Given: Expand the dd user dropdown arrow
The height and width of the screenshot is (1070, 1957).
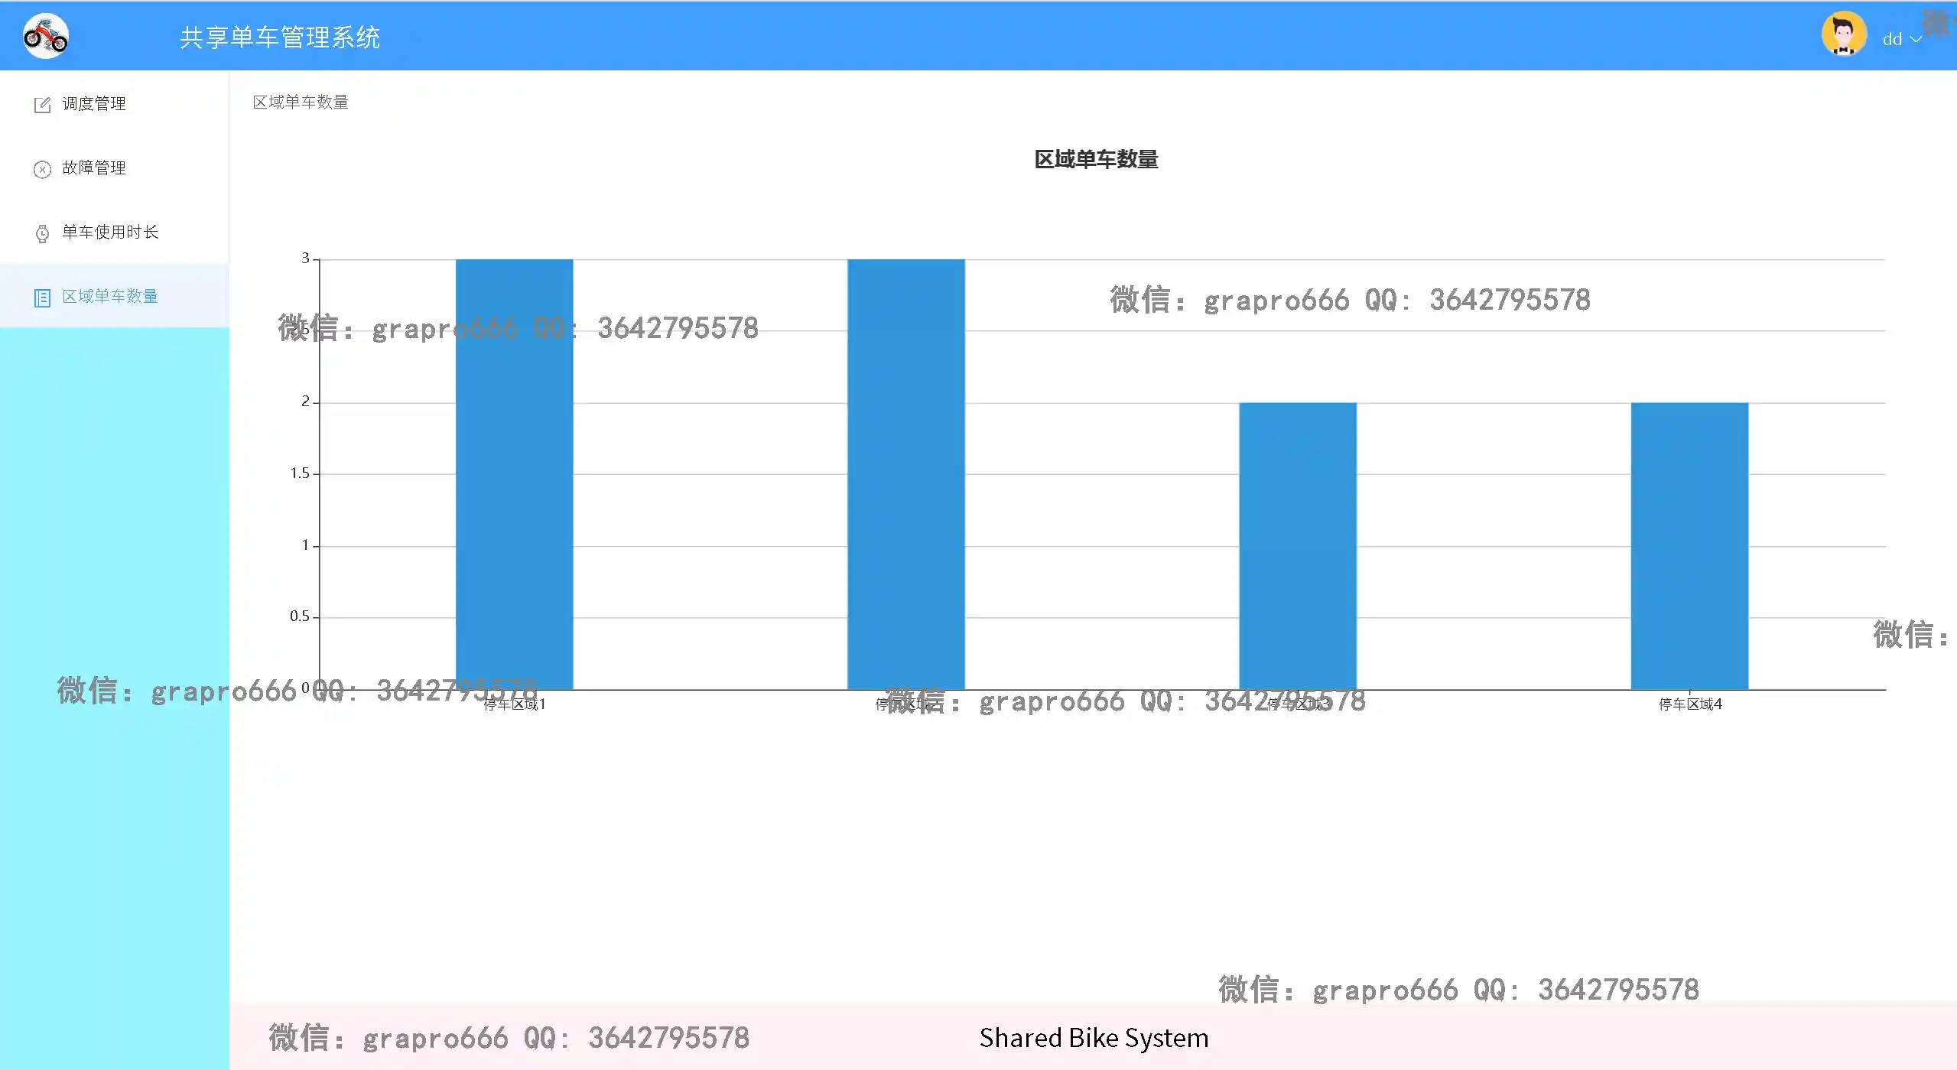Looking at the screenshot, I should (x=1915, y=39).
